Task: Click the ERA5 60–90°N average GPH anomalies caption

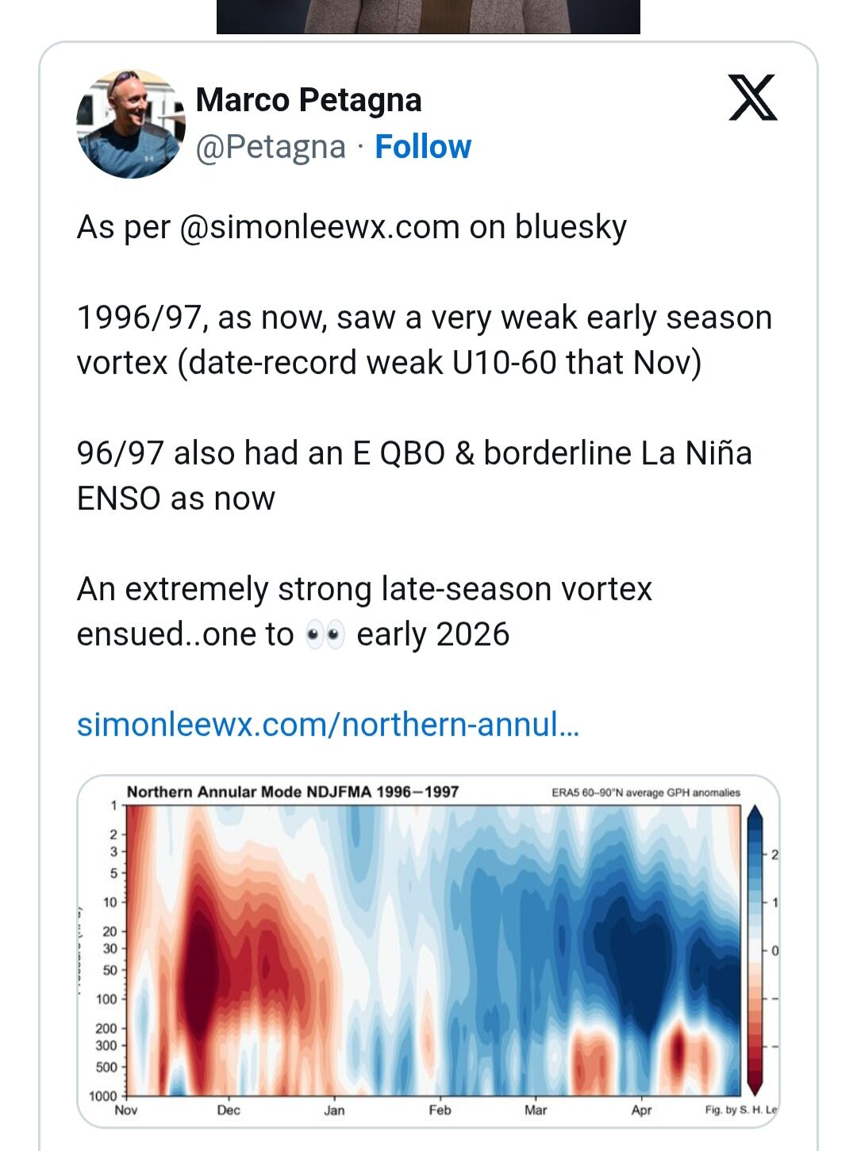Action: [645, 792]
